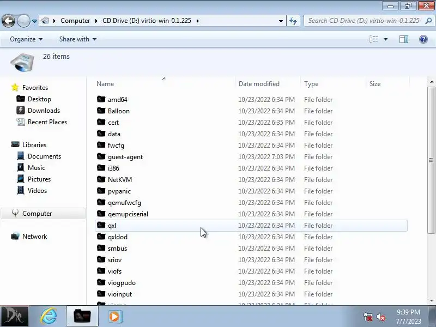Open the Share with menu
This screenshot has height=327, width=436.
pyautogui.click(x=78, y=39)
